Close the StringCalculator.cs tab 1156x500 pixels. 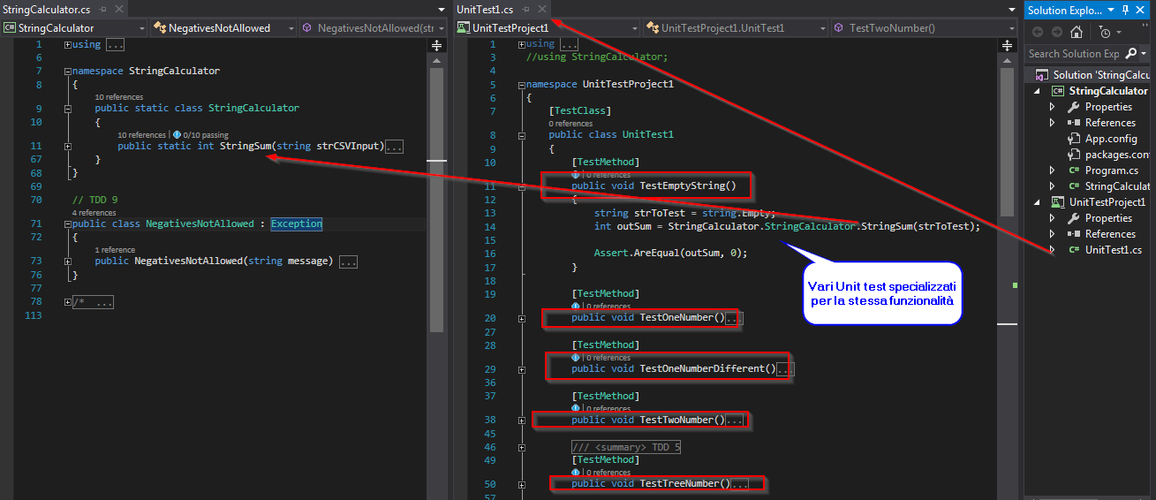(x=119, y=9)
